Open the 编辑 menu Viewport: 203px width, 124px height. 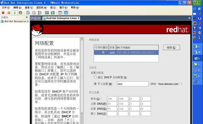pyautogui.click(x=17, y=7)
